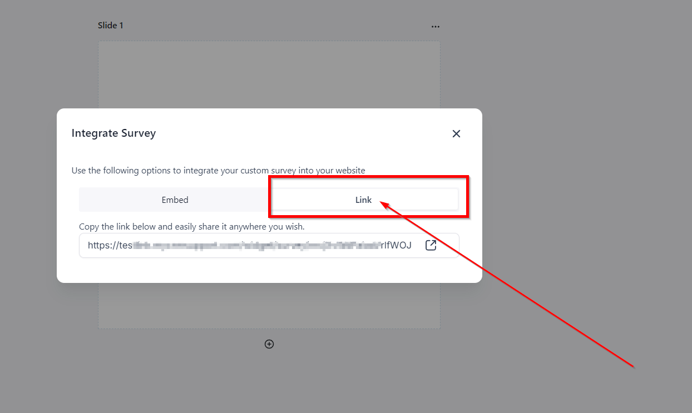This screenshot has width=692, height=413.
Task: Open the Slide 1 three-dot options menu
Action: click(x=436, y=26)
